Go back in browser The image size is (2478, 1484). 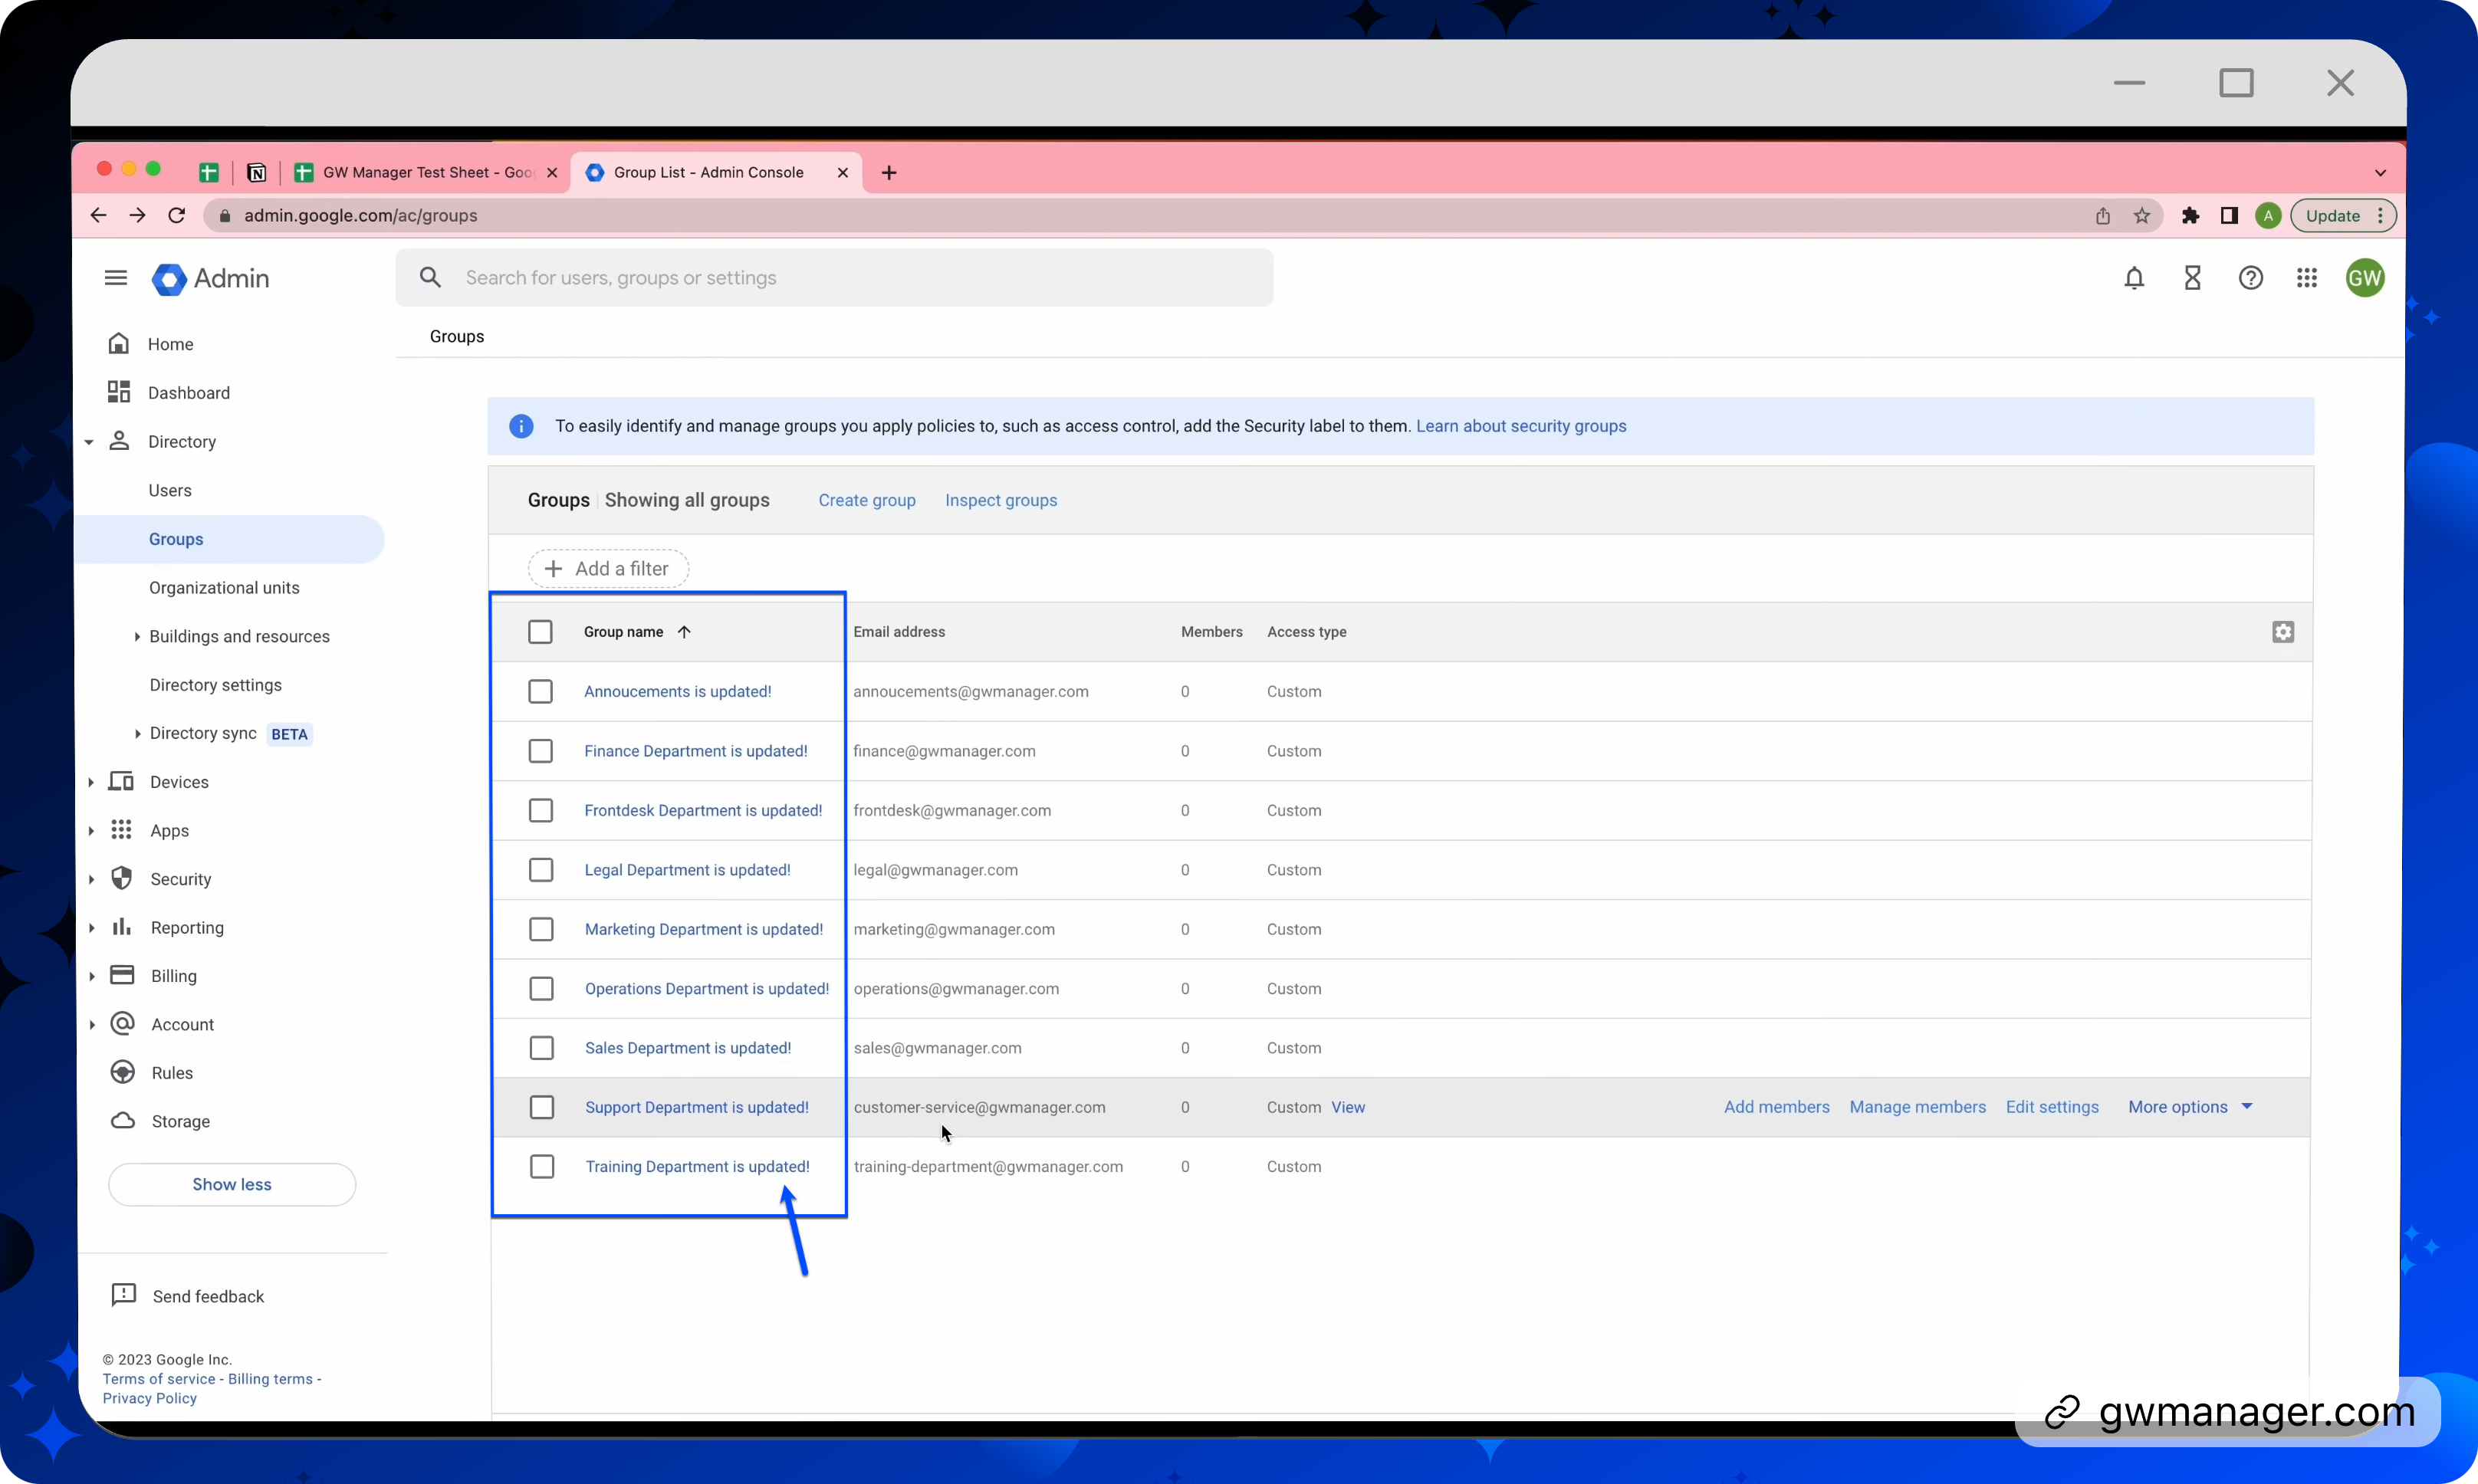(x=98, y=215)
